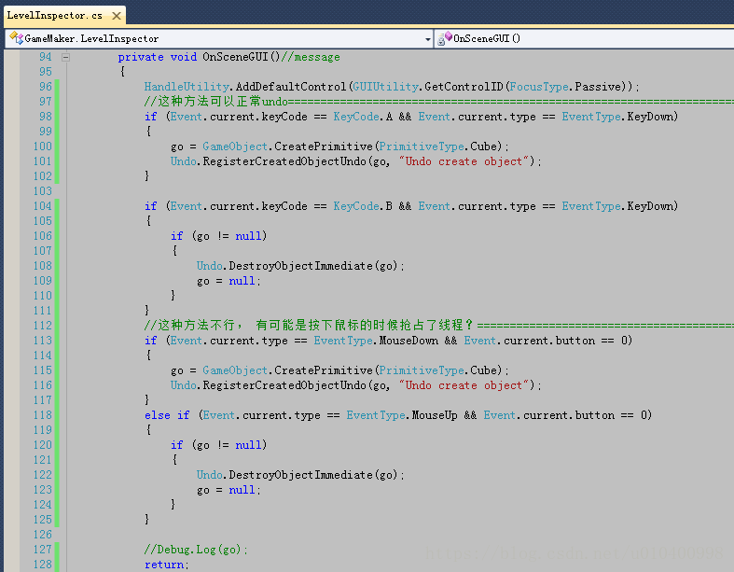Screen dimensions: 734x572
Task: Click 'KeyCode.B' on line 104
Action: 363,206
